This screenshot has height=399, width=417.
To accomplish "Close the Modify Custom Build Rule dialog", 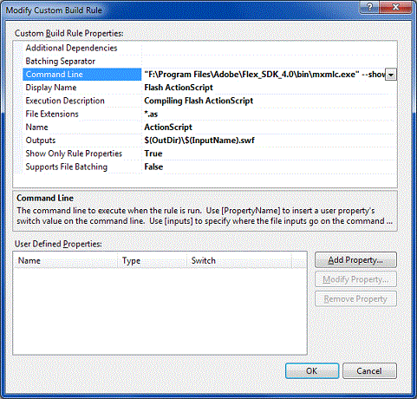I will (395, 7).
